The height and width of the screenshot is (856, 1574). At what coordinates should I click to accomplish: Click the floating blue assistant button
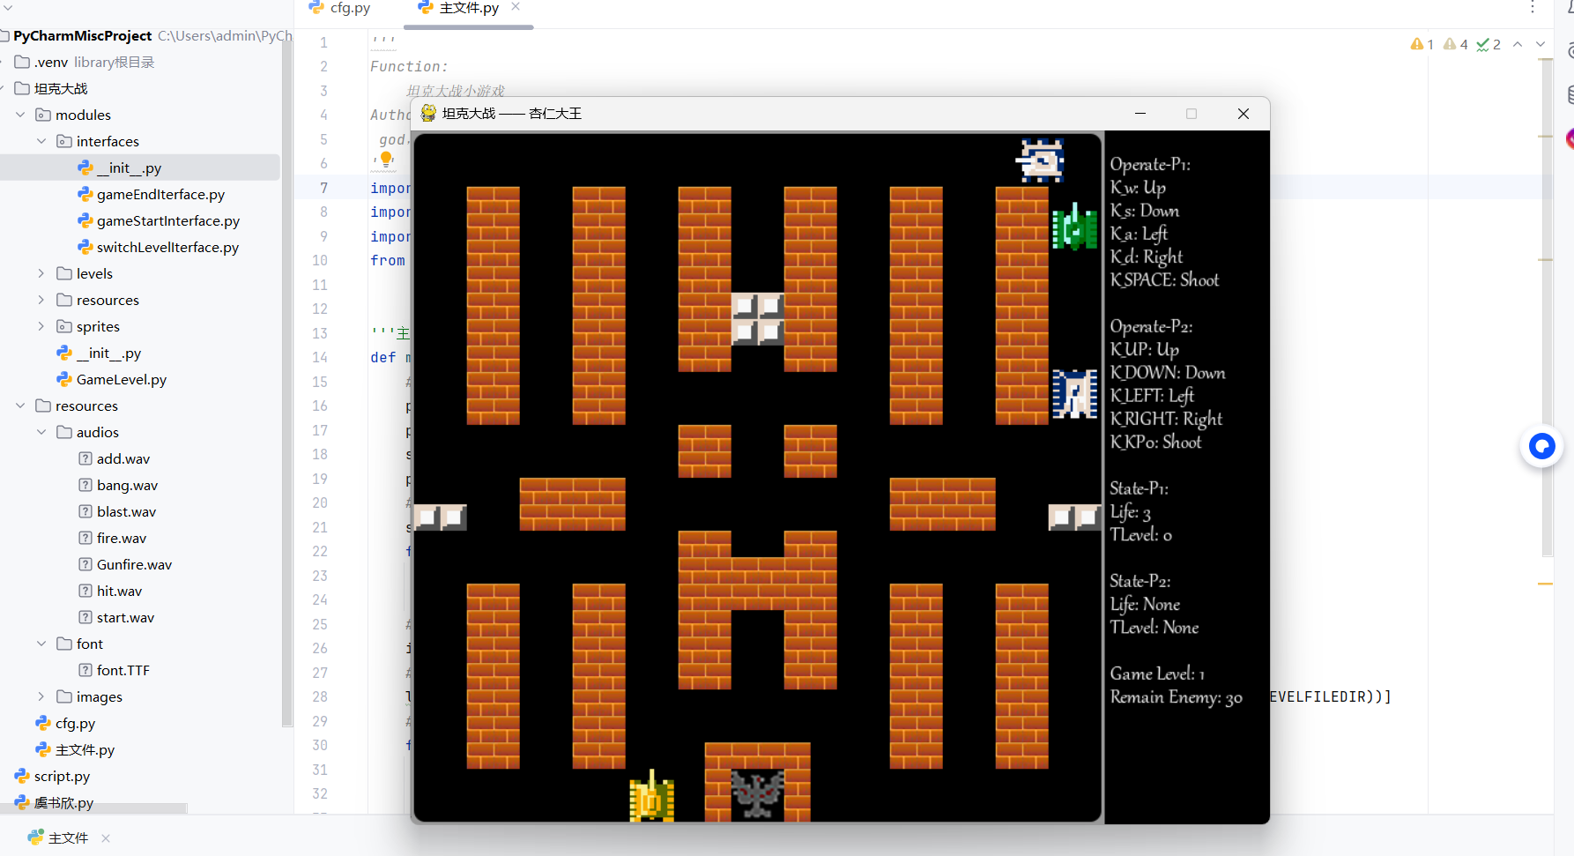1541,447
